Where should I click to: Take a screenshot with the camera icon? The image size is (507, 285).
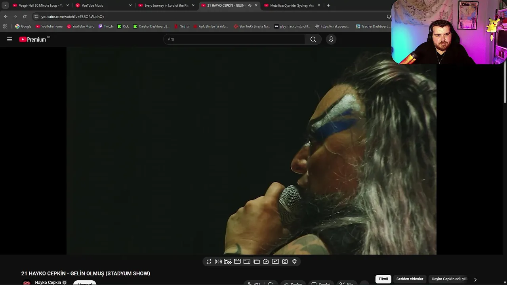pyautogui.click(x=285, y=261)
